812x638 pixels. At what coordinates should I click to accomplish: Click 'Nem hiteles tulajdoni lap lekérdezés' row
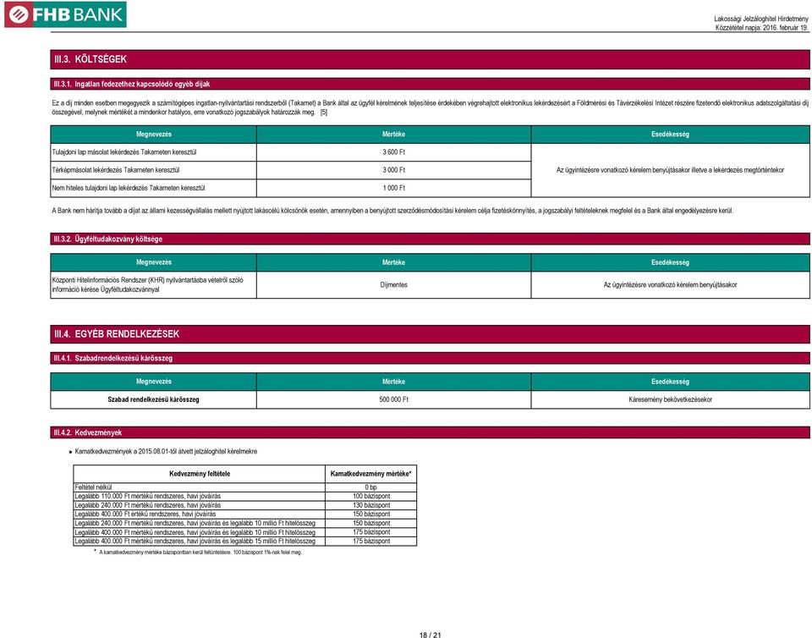[x=153, y=188]
